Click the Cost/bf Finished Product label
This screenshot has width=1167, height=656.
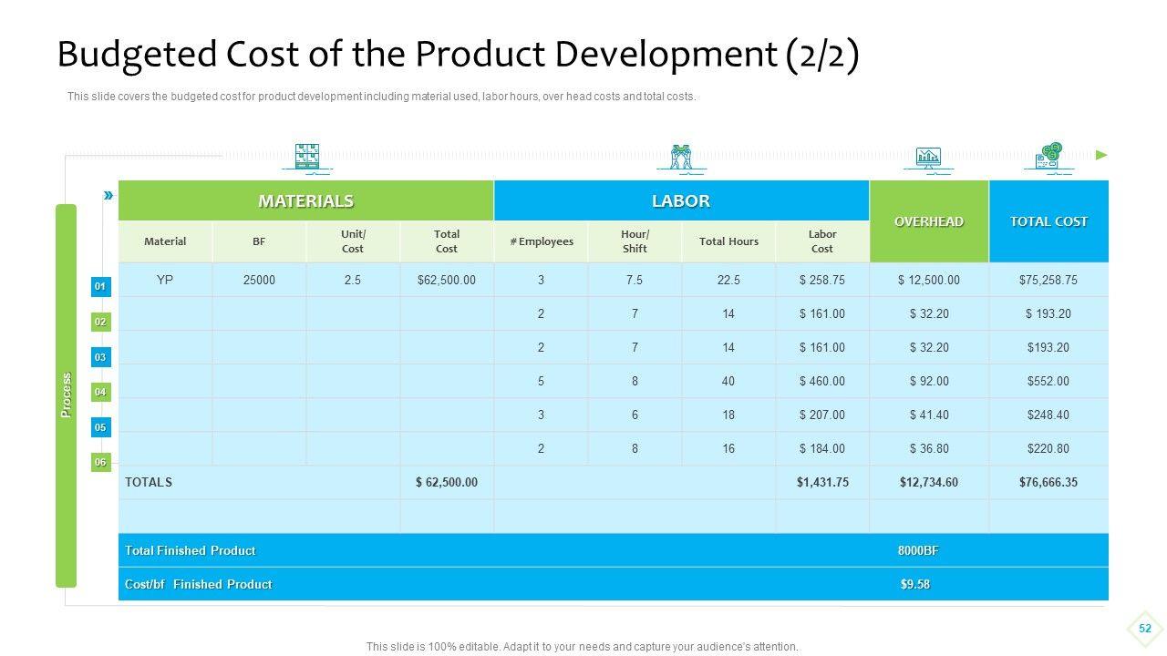tap(198, 584)
